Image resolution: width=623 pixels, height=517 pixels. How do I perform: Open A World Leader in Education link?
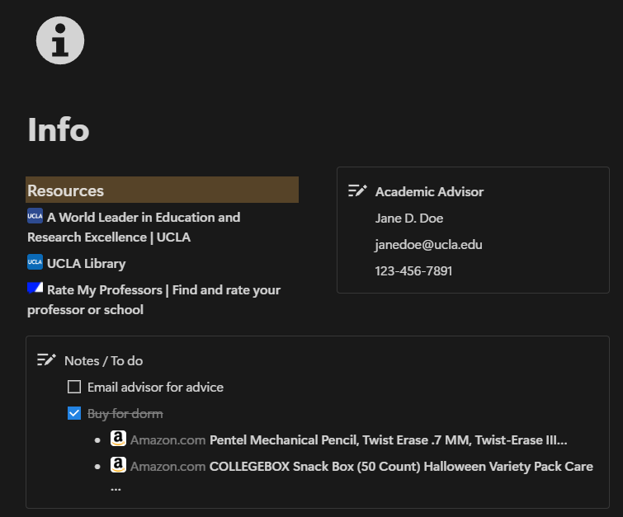pyautogui.click(x=143, y=218)
